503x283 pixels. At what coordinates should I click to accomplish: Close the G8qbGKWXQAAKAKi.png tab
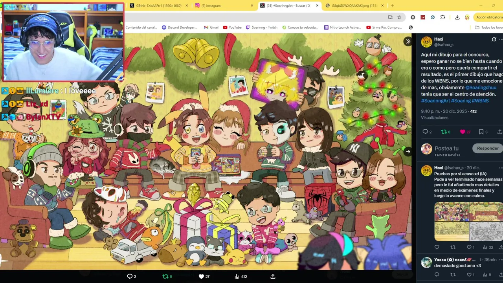click(x=382, y=6)
